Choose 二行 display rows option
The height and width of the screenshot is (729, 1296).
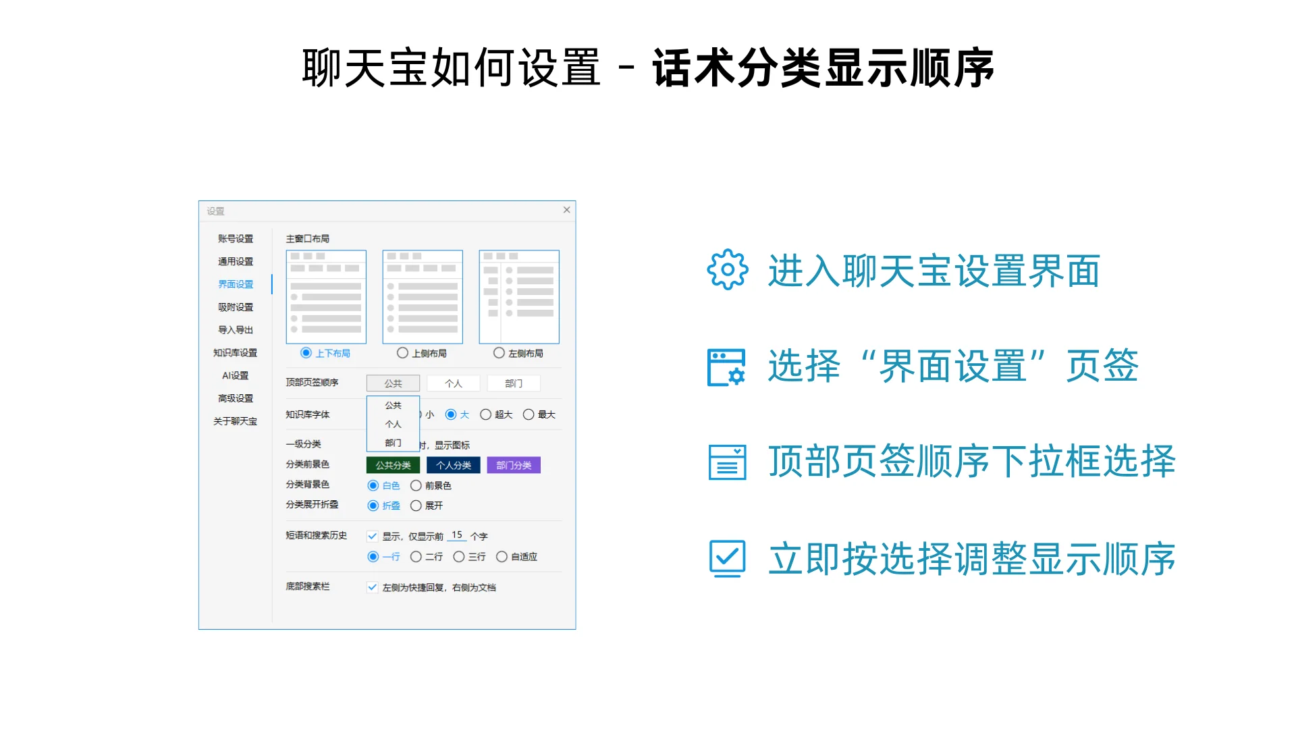[x=416, y=557]
